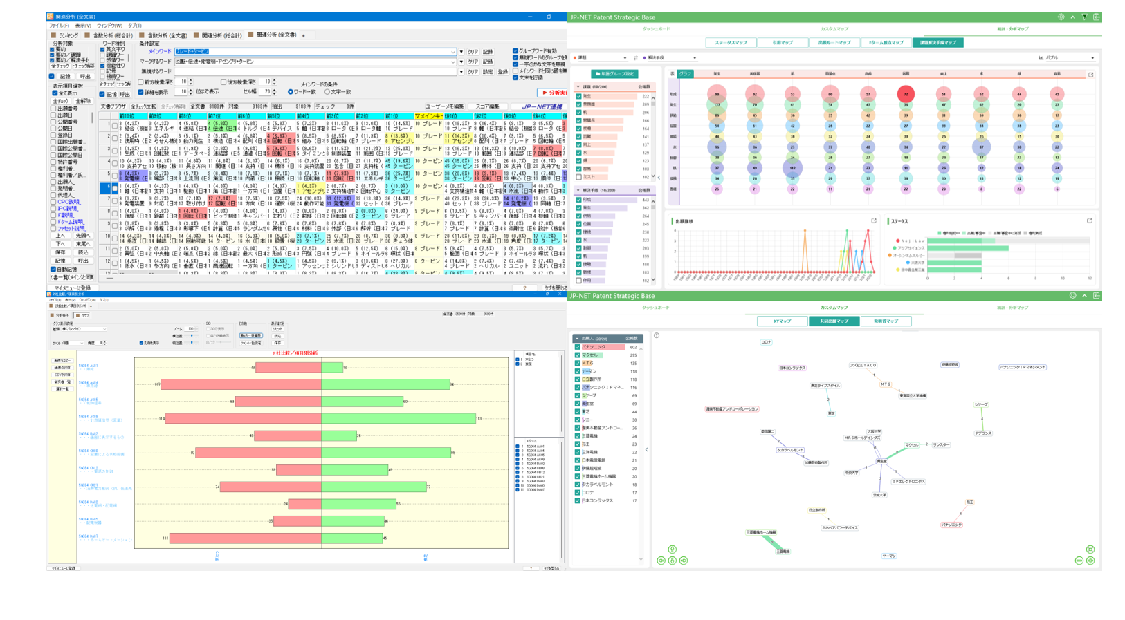Viewport: 1125px width, 620px height.
Task: Uncheck パナソニック in applicant list
Action: (578, 347)
